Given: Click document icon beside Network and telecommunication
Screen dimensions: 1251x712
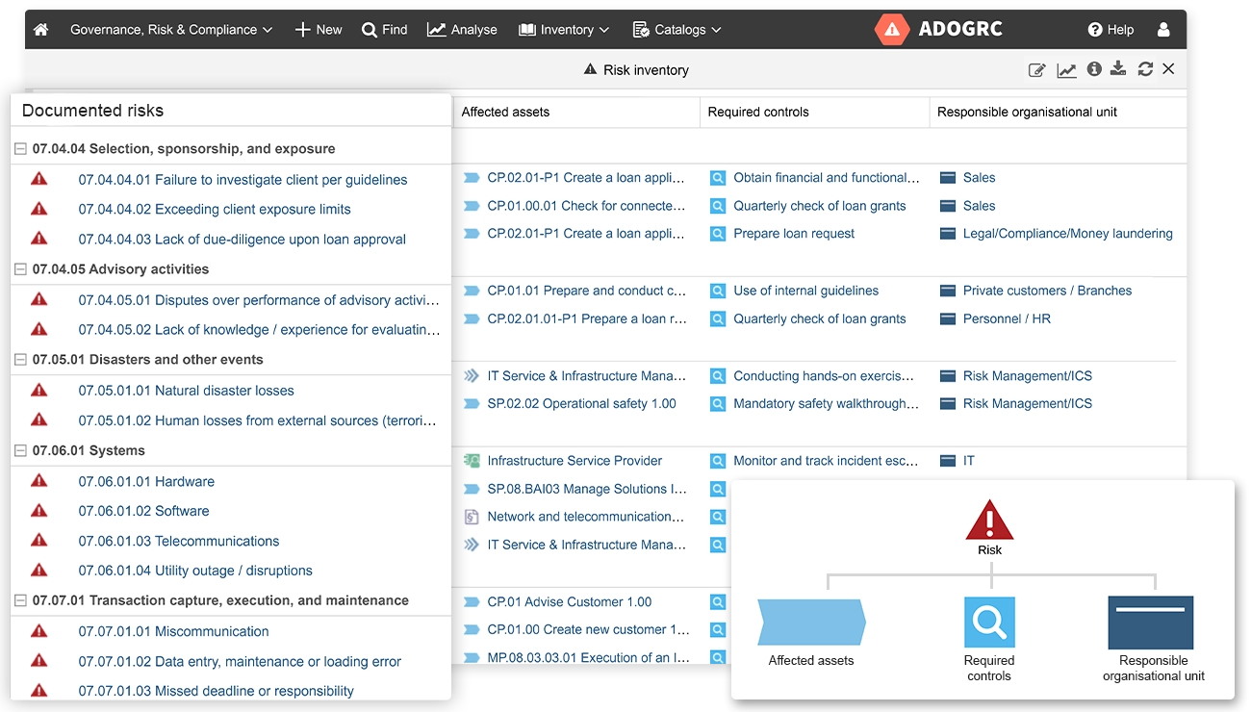Looking at the screenshot, I should tap(472, 517).
